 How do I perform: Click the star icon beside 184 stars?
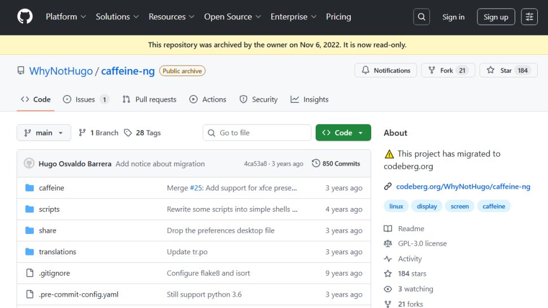[388, 274]
